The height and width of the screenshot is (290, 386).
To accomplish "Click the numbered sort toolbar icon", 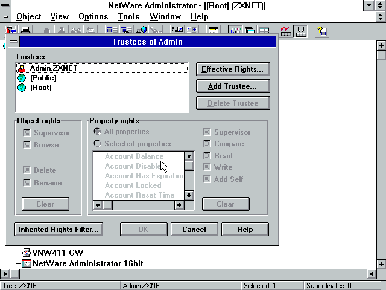I will pos(192,30).
